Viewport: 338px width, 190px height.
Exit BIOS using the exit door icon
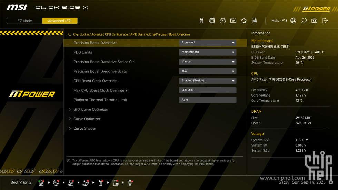(x=325, y=21)
